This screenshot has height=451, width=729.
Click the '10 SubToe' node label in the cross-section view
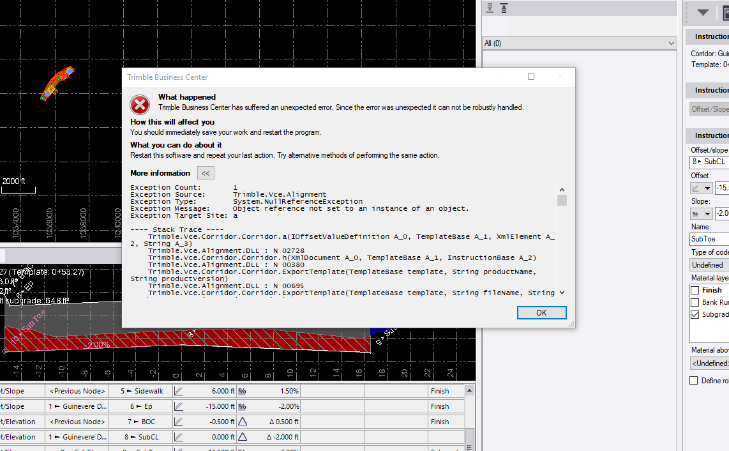click(x=28, y=326)
